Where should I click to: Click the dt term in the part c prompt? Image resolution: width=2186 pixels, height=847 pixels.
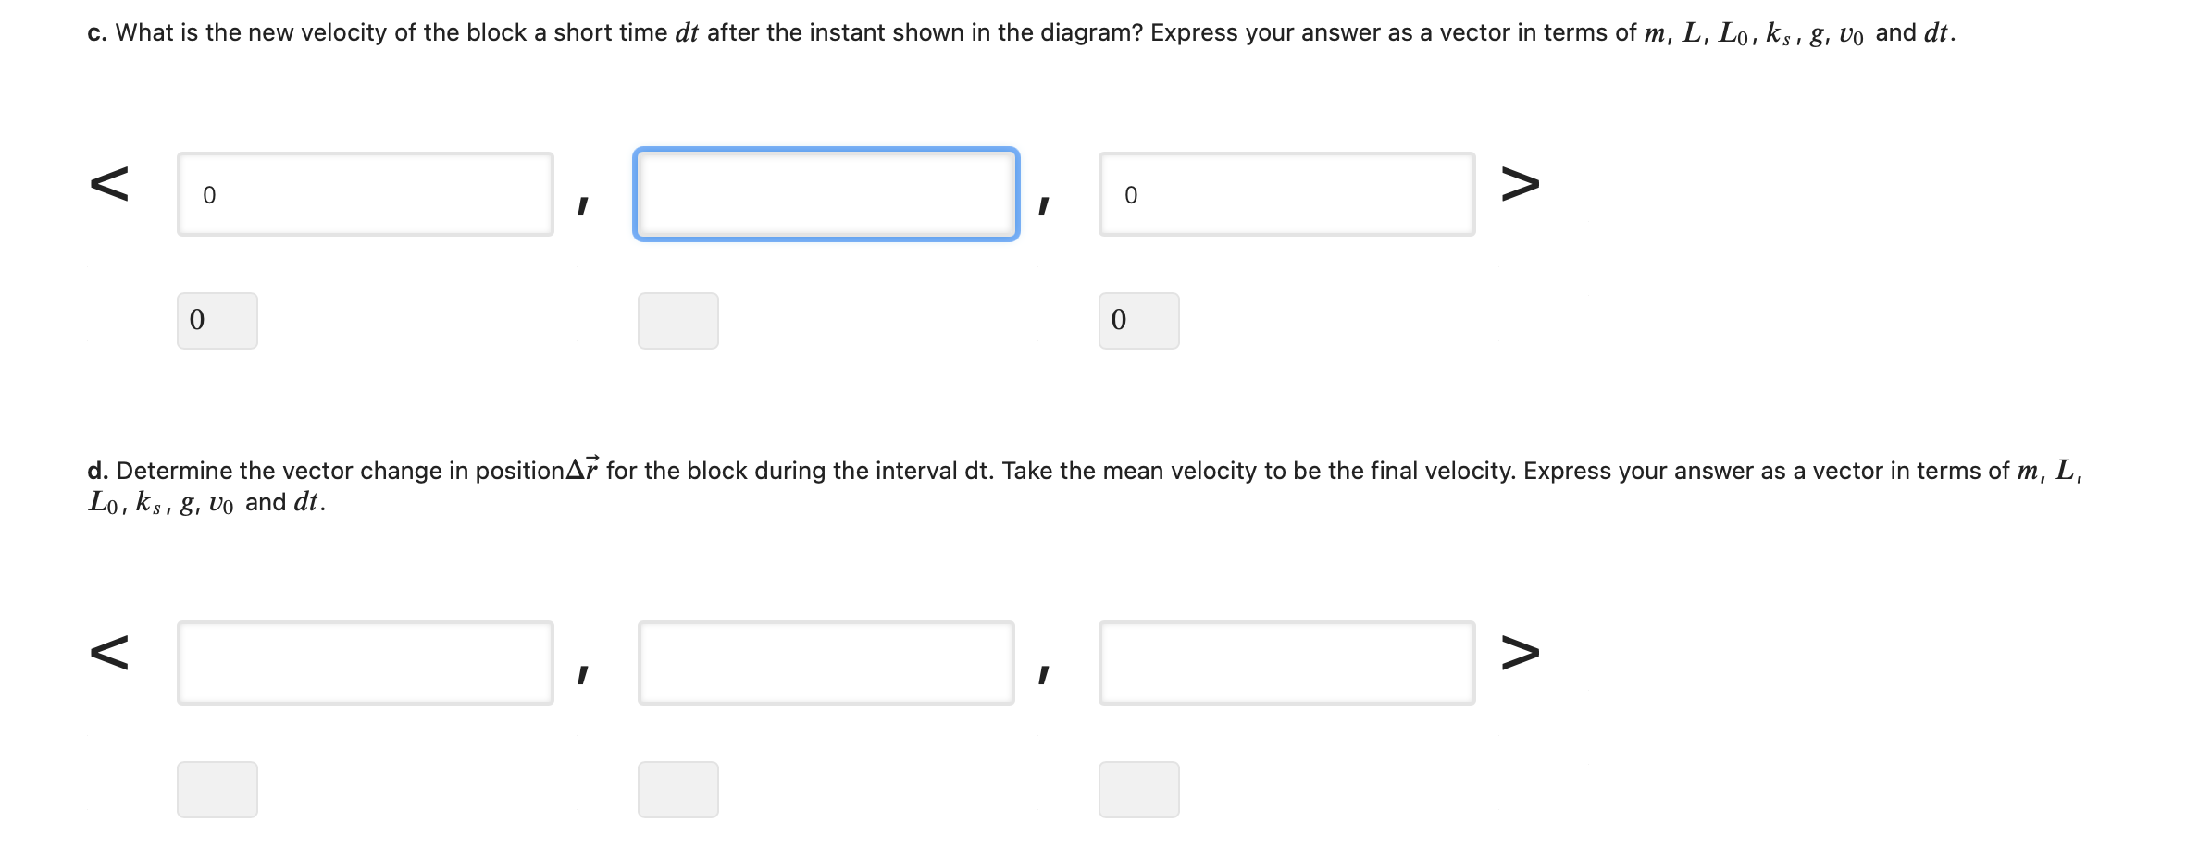tap(688, 31)
